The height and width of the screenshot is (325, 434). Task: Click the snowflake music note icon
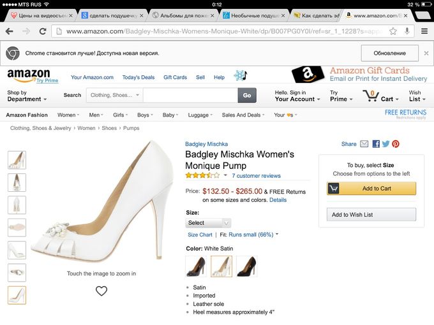click(241, 75)
